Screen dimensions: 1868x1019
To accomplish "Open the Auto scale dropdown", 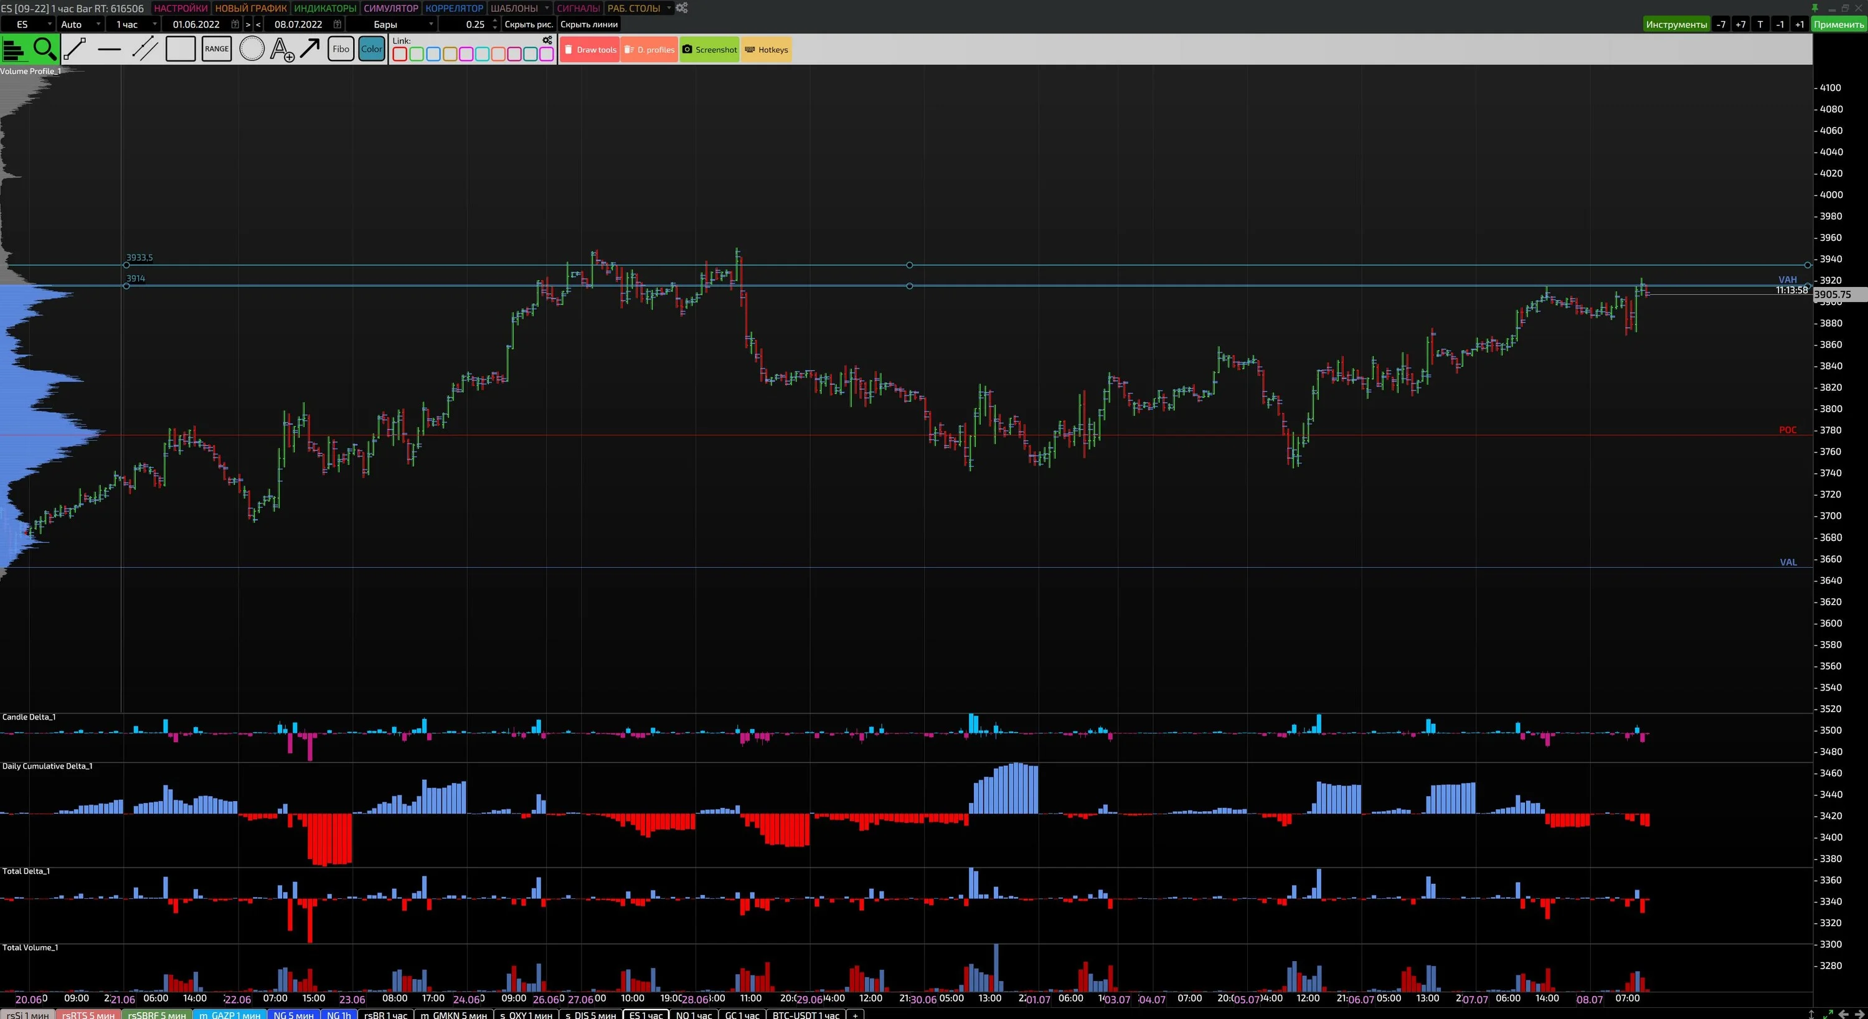I will pyautogui.click(x=98, y=24).
